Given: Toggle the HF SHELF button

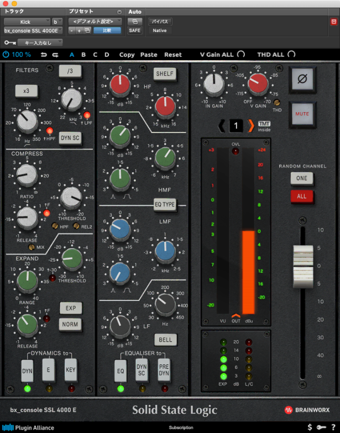Looking at the screenshot, I should coord(165,74).
